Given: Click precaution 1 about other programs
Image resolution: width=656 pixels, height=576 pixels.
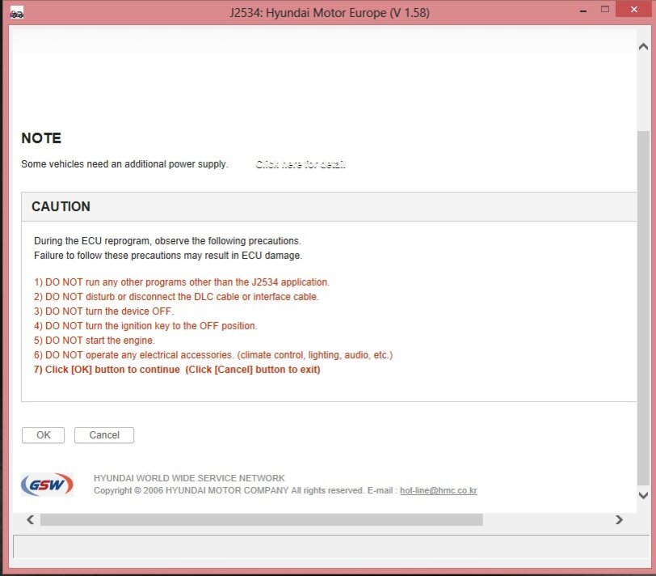Looking at the screenshot, I should 182,282.
